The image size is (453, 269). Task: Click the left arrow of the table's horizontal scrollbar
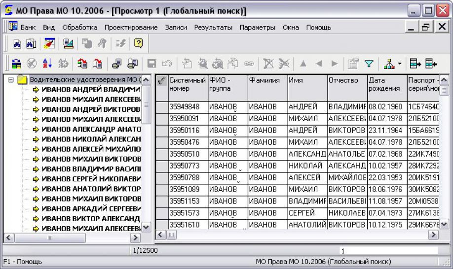pos(161,235)
